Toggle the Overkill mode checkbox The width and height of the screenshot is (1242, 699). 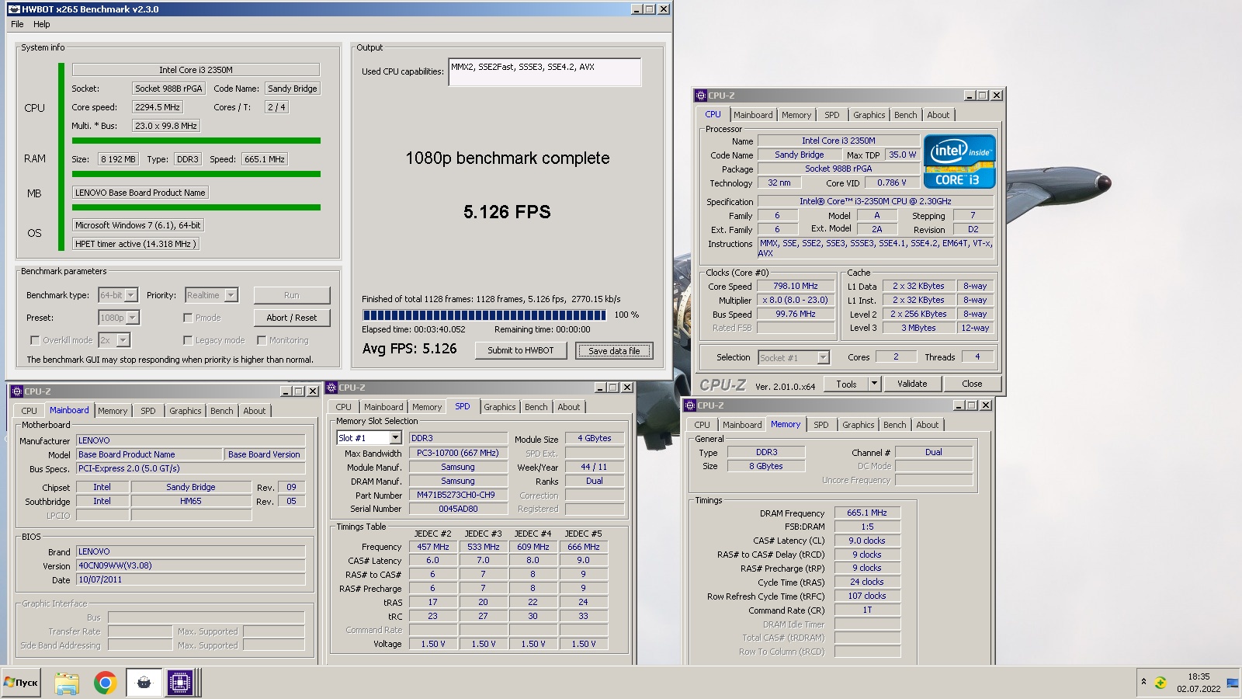click(x=34, y=340)
